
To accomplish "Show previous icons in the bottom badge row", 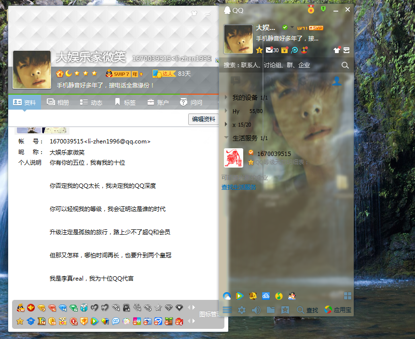I will coord(189,321).
